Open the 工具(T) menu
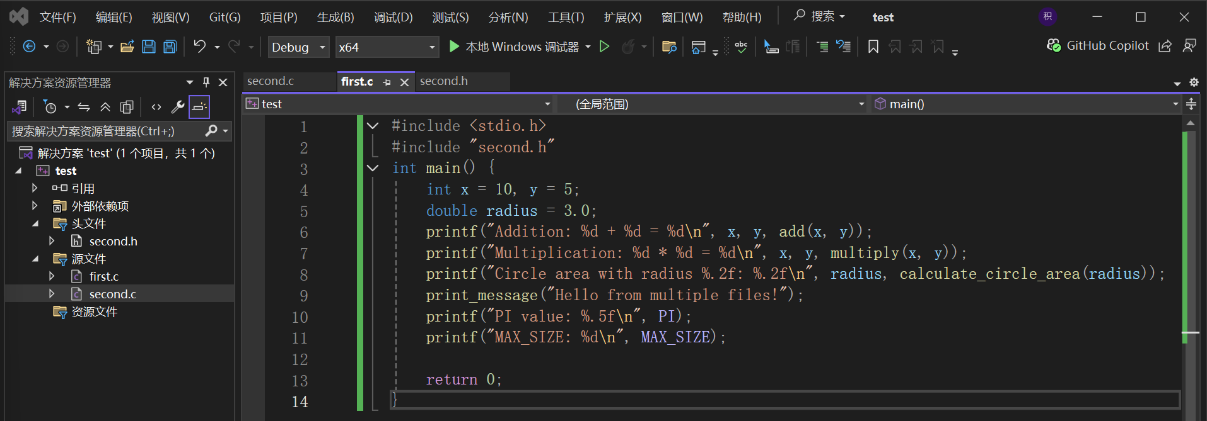This screenshot has width=1207, height=421. click(566, 17)
